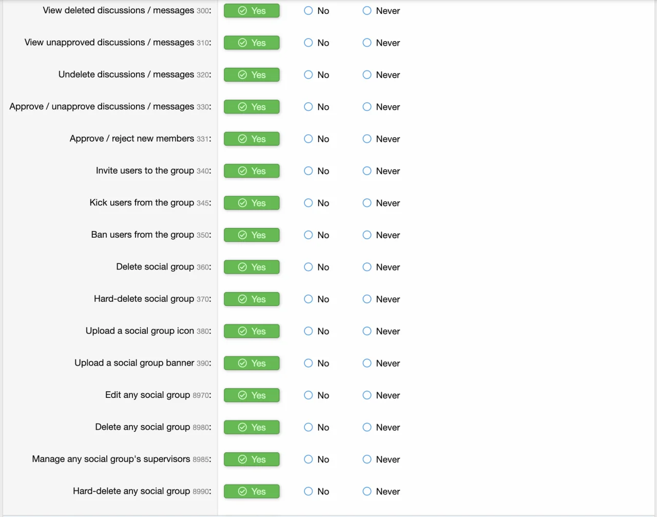657x517 pixels.
Task: Select Yes for View deleted discussions / messages
Action: (252, 11)
